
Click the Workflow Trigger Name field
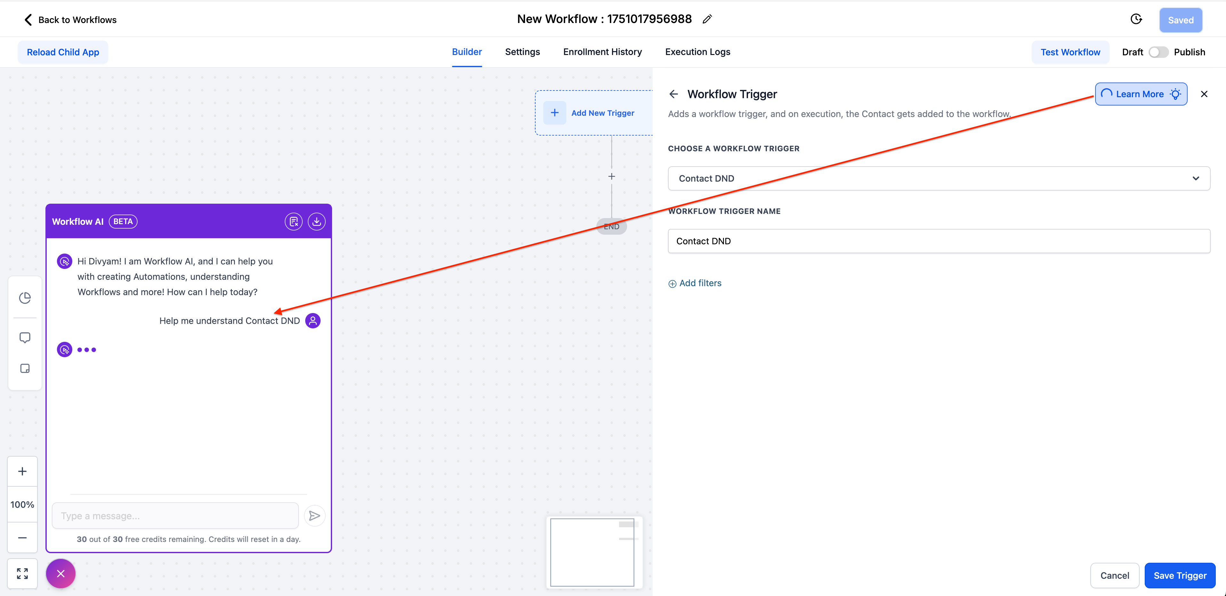939,241
